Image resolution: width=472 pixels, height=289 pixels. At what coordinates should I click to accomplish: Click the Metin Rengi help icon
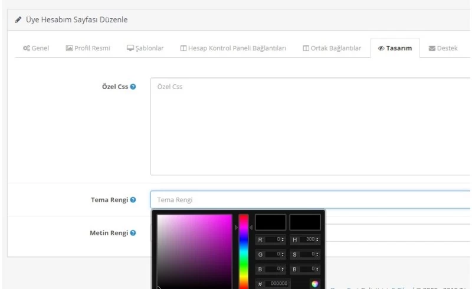[x=133, y=233]
